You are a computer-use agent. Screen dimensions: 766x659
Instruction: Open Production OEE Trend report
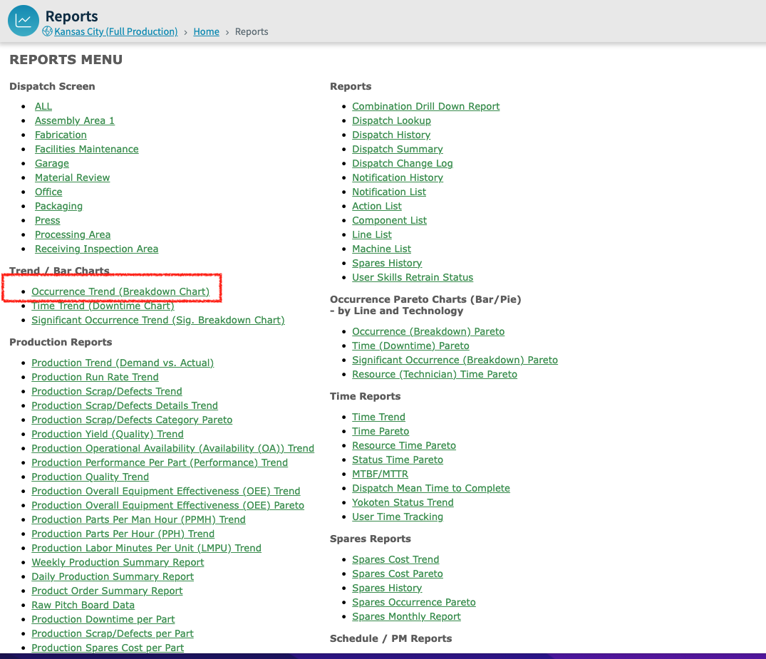click(165, 491)
